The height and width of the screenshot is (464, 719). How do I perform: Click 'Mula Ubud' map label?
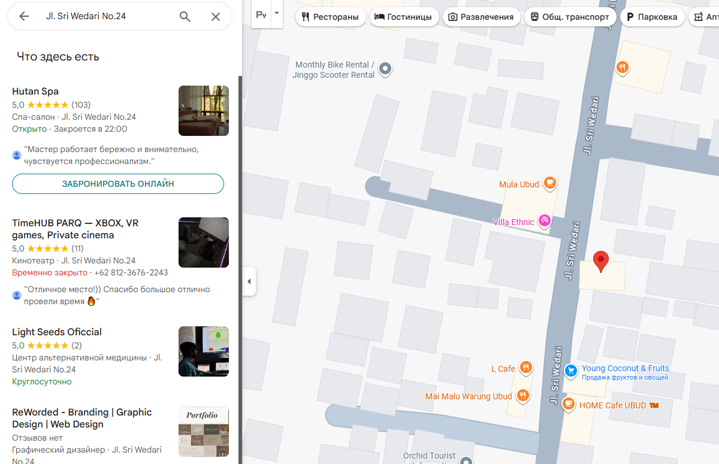pos(519,184)
